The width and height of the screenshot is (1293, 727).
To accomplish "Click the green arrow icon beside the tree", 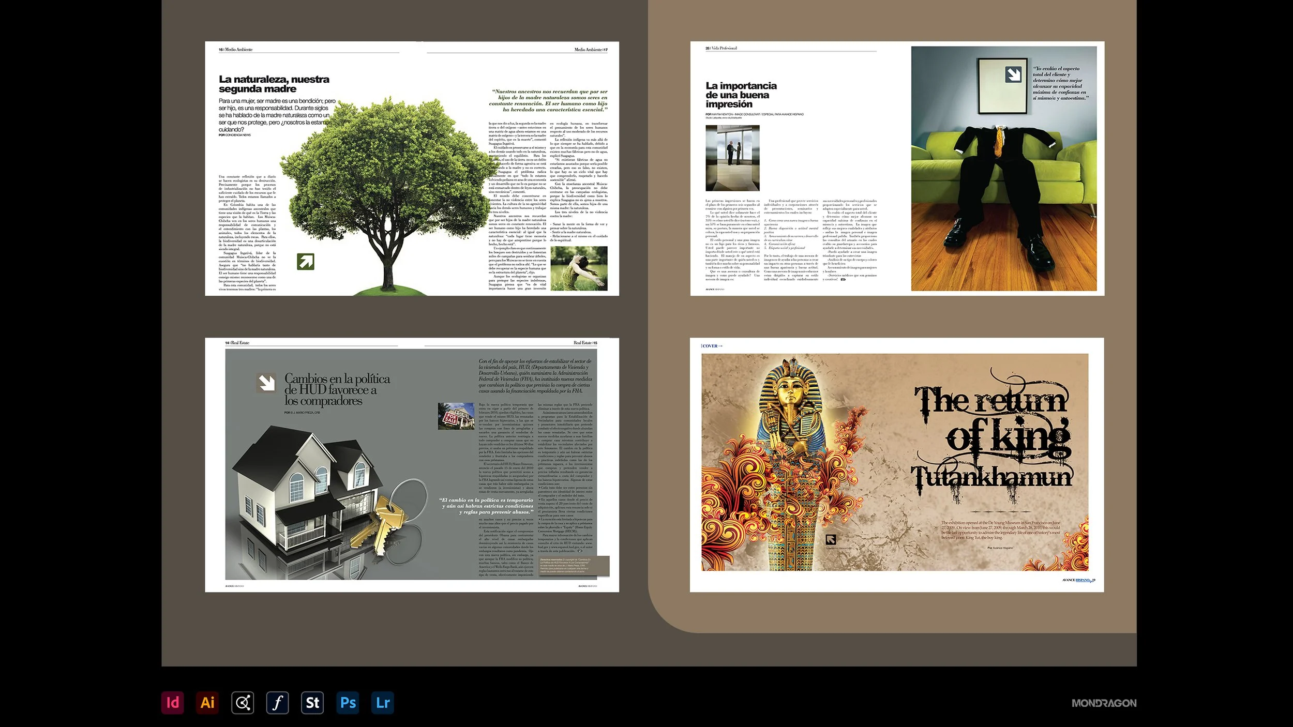I will 306,262.
